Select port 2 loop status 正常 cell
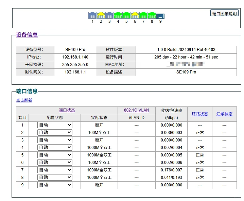The width and height of the screenshot is (244, 201). pos(200,133)
